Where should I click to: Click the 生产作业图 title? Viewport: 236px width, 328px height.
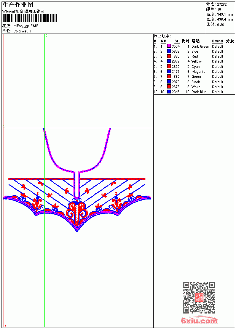point(18,5)
